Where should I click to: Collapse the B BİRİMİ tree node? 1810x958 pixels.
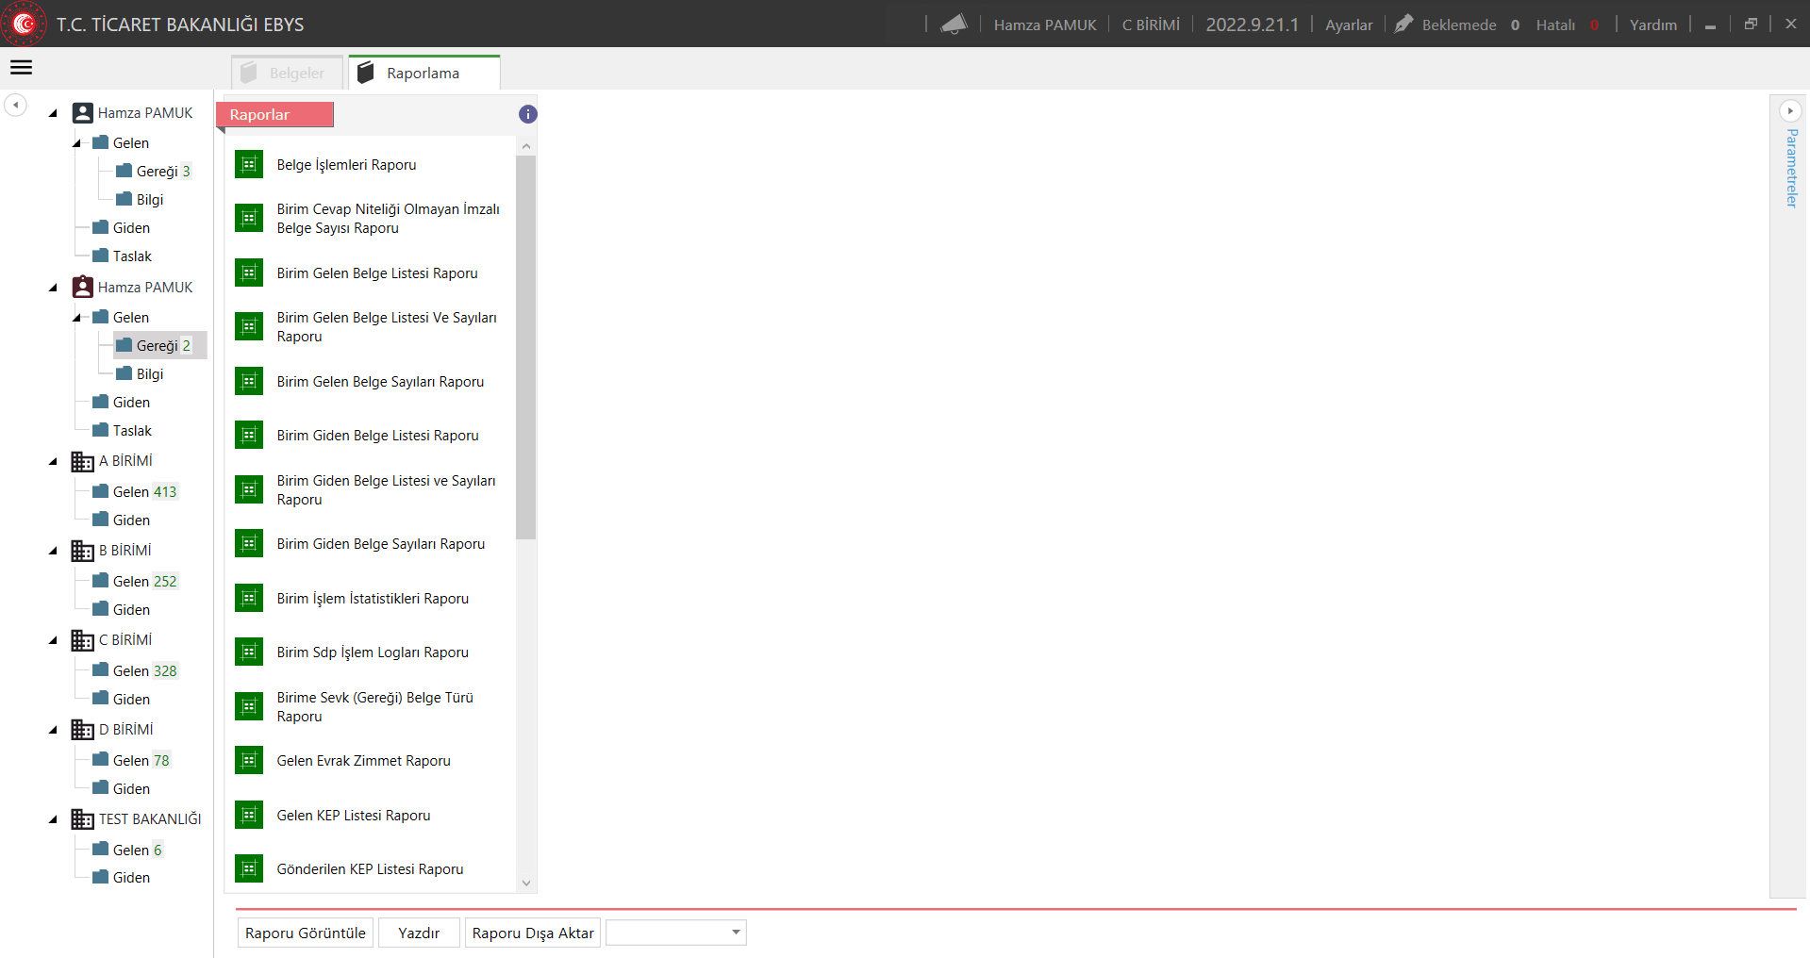click(53, 551)
